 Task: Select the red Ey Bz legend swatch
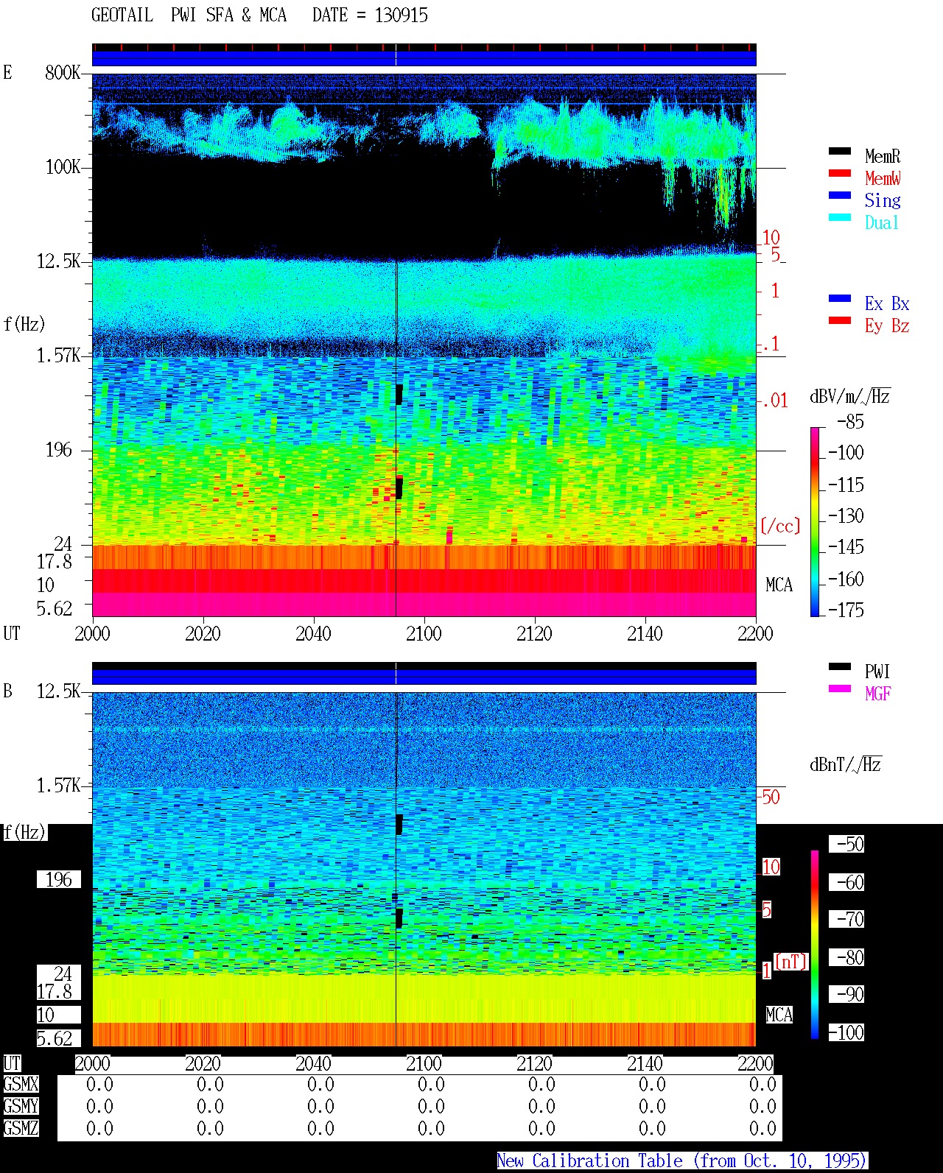(840, 321)
